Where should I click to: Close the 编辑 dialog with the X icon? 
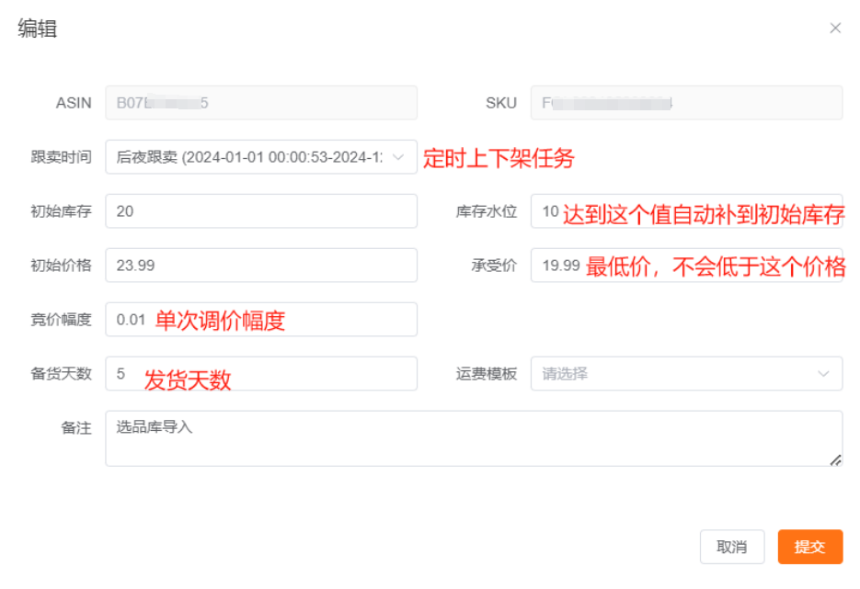pyautogui.click(x=835, y=28)
